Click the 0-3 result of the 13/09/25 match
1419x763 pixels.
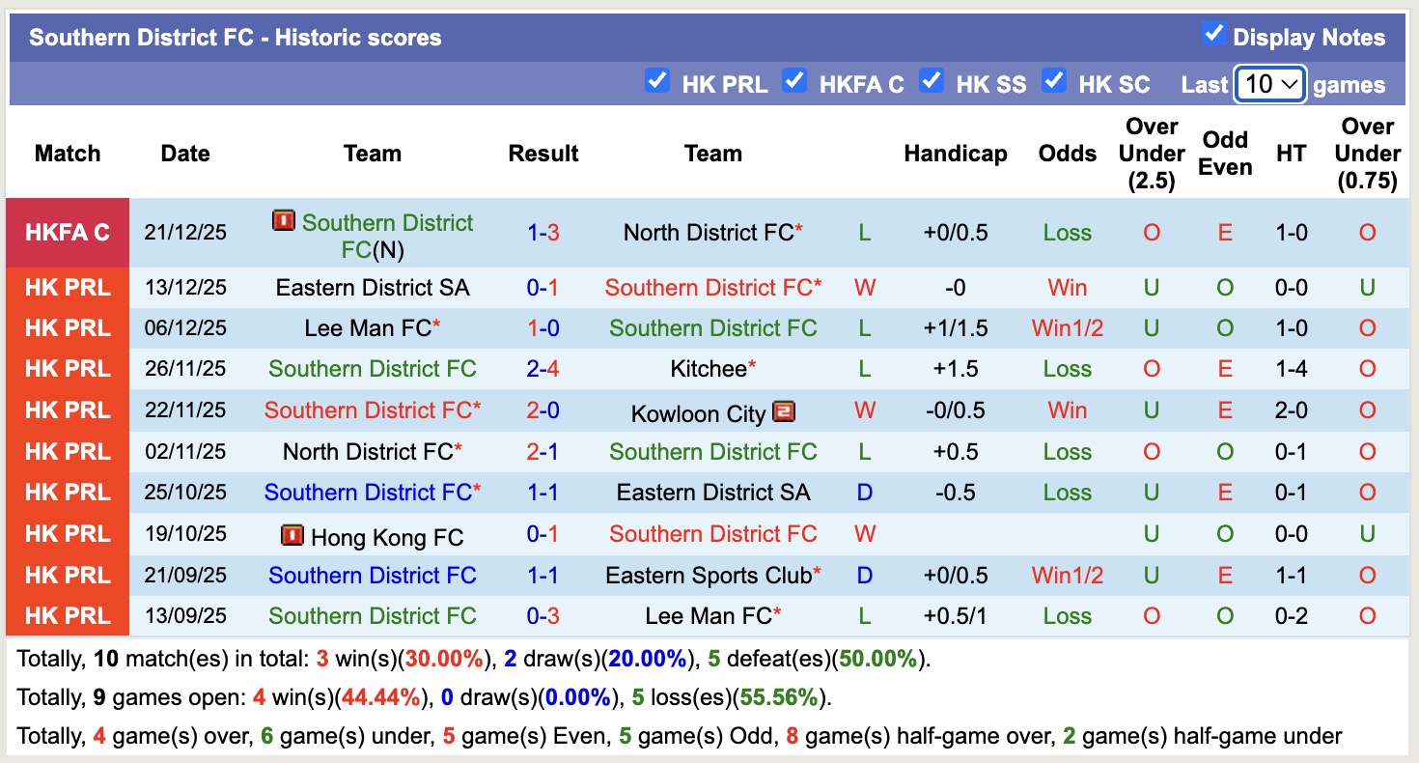click(x=543, y=616)
